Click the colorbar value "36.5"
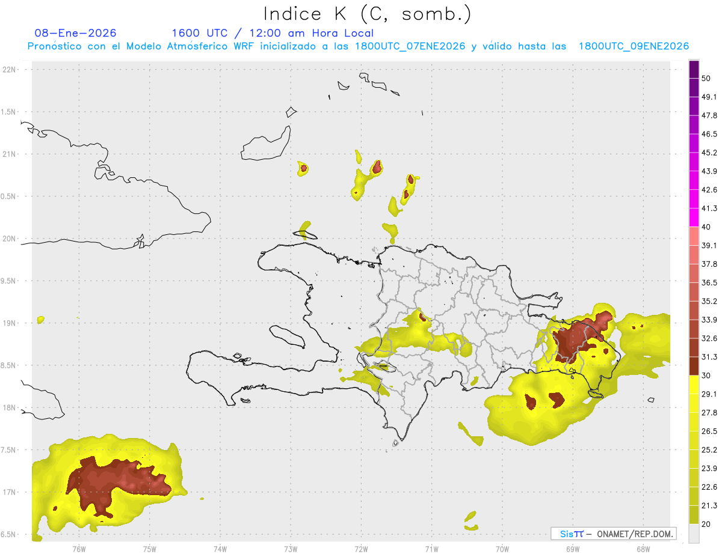 709,282
